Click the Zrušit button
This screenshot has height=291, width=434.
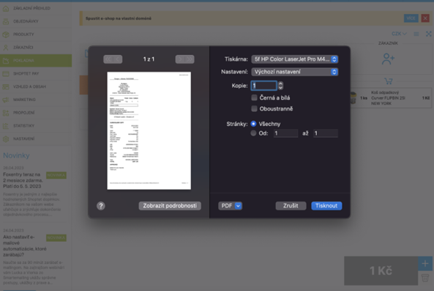pyautogui.click(x=291, y=206)
